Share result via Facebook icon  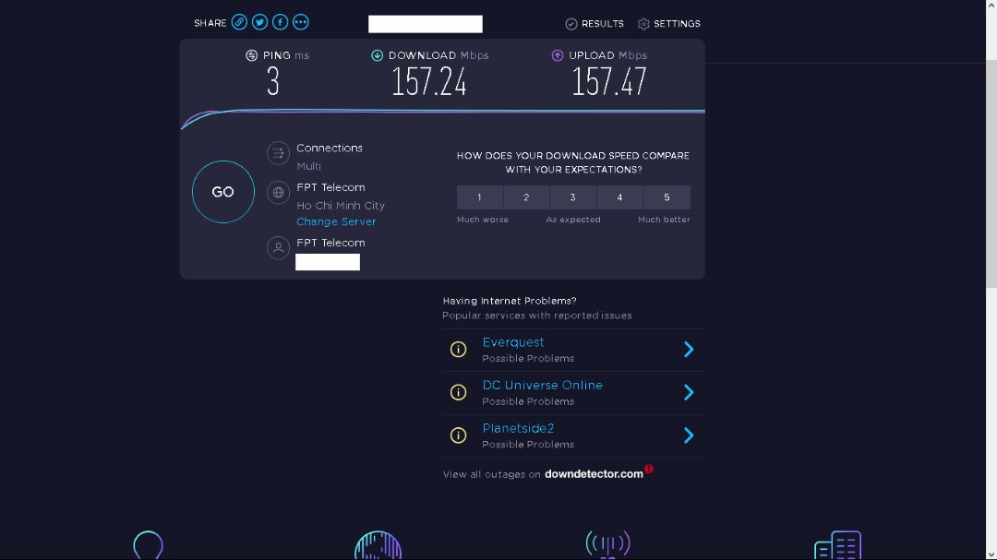pos(280,22)
